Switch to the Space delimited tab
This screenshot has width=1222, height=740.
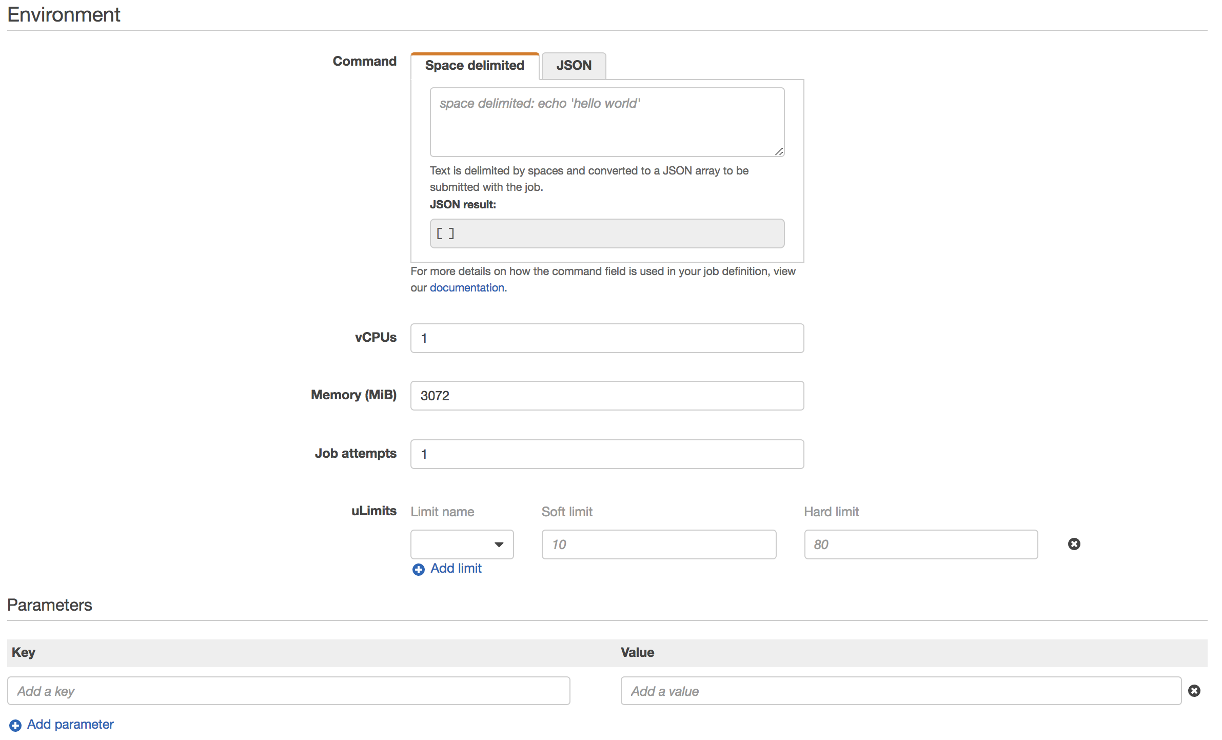(475, 66)
